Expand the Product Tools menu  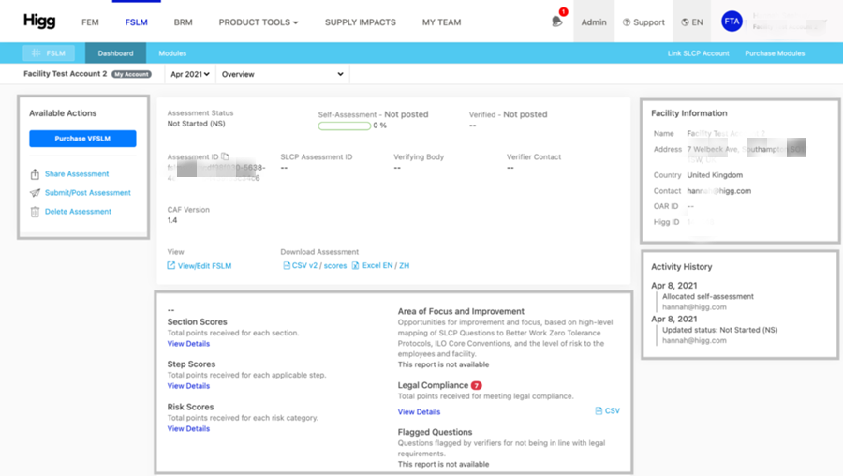click(x=259, y=22)
